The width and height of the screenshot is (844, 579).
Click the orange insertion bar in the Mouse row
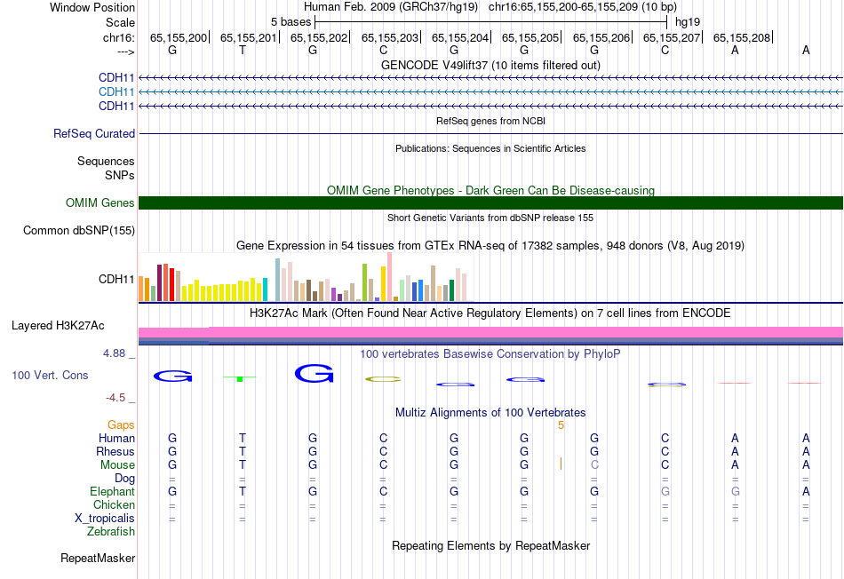click(561, 464)
